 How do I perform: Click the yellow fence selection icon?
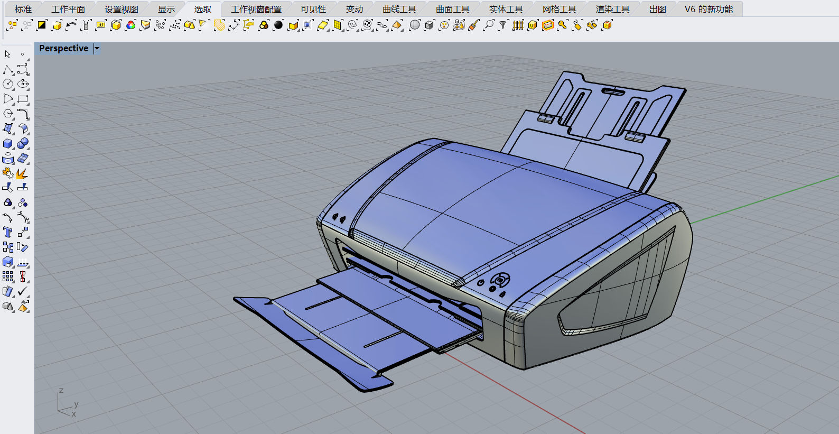pos(518,25)
